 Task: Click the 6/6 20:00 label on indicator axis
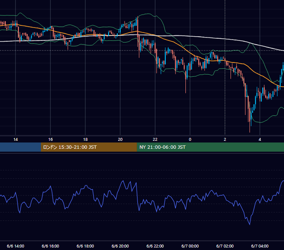[x=120, y=246]
